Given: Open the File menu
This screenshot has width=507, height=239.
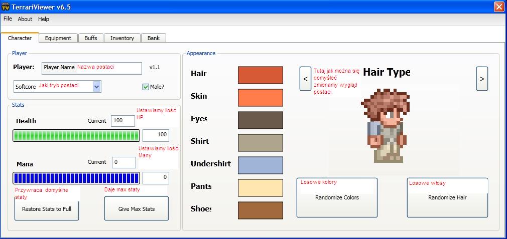Looking at the screenshot, I should point(8,19).
